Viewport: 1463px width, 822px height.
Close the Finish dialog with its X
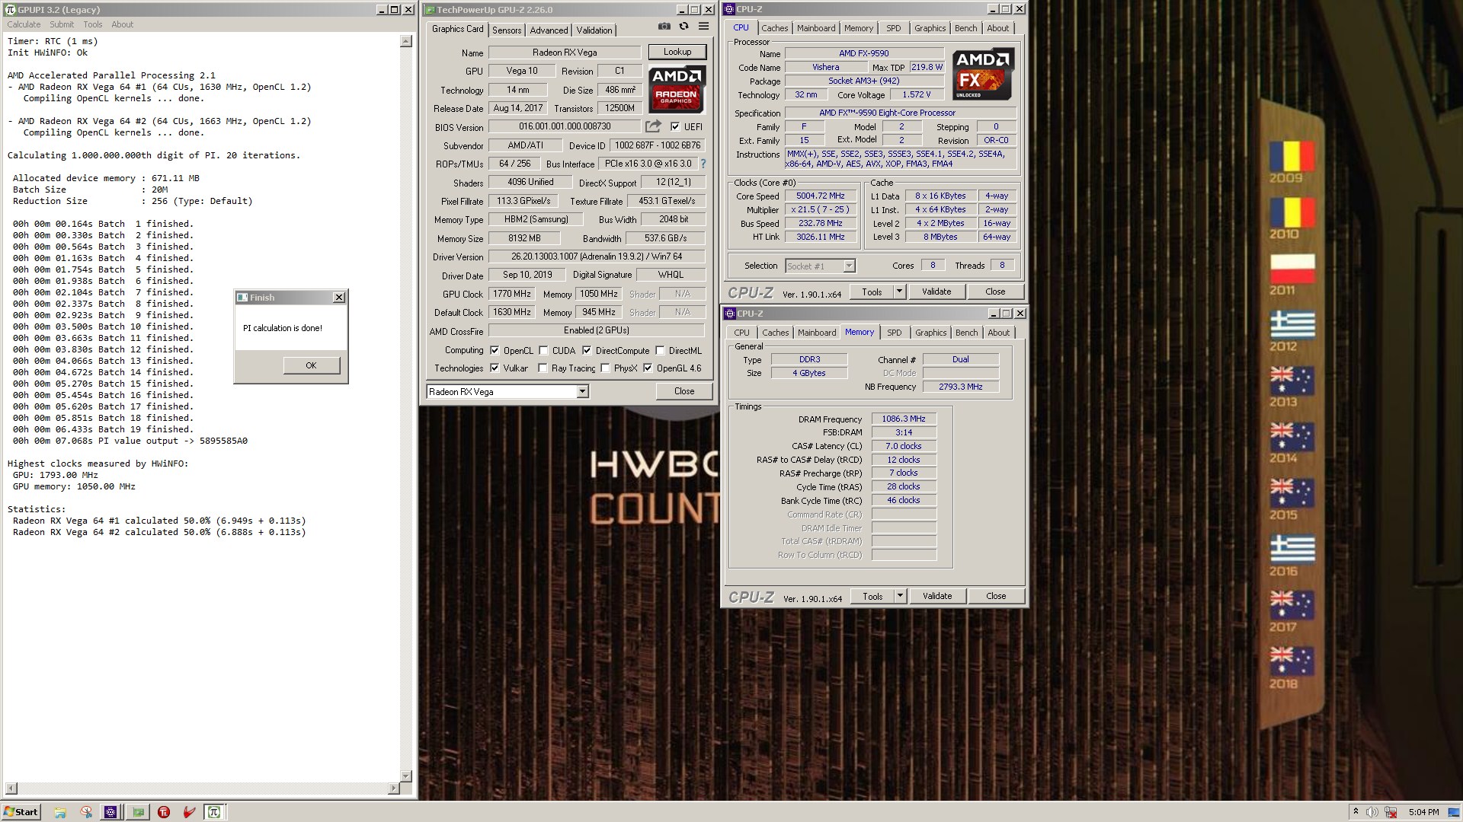(x=339, y=298)
